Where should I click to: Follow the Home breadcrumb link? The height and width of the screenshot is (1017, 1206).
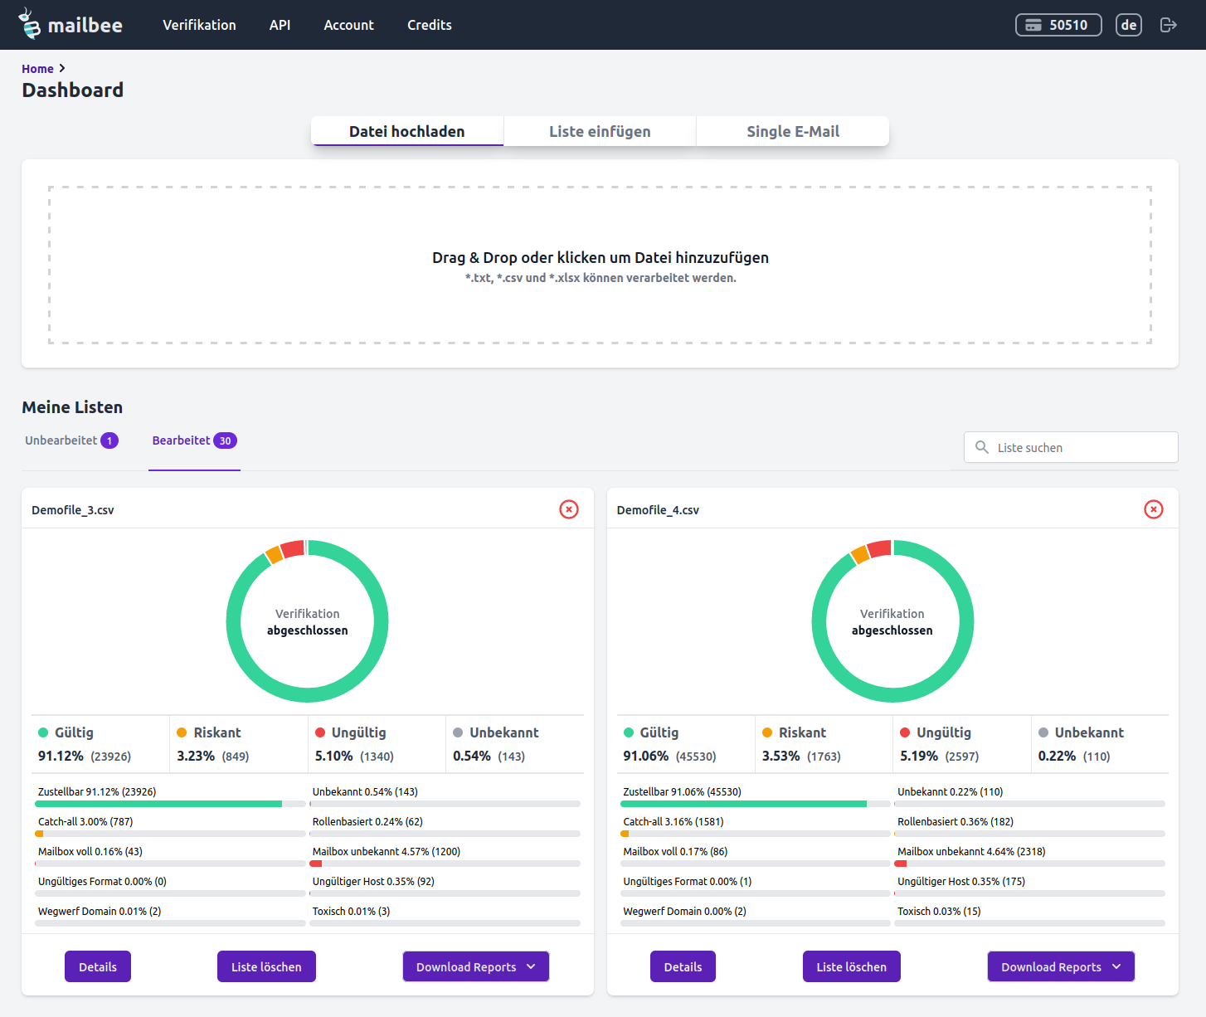37,69
